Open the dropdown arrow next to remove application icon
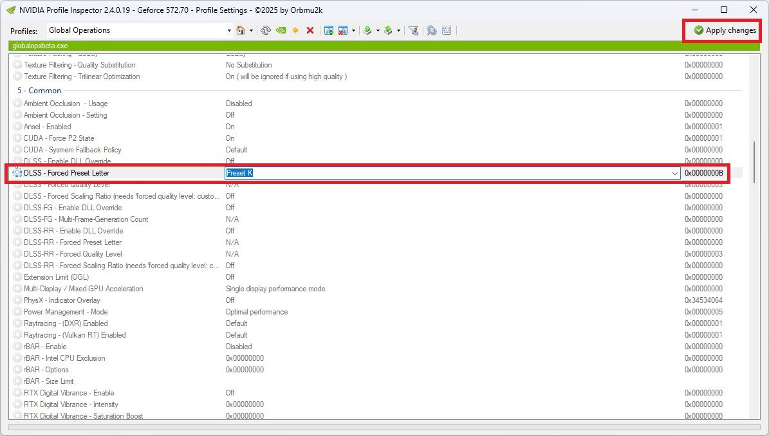This screenshot has height=436, width=769. 353,30
